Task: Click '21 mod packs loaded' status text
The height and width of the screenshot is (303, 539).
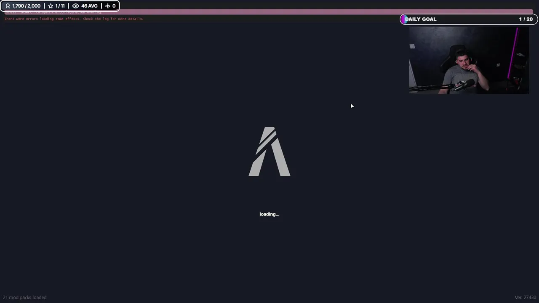Action: (x=24, y=297)
